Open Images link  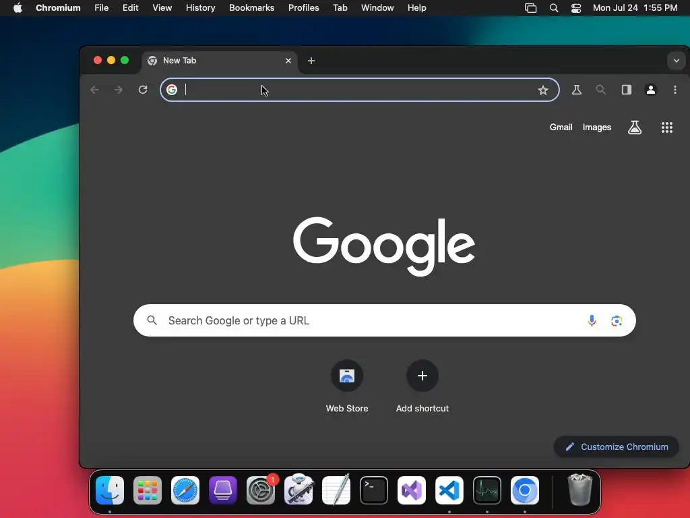click(597, 127)
